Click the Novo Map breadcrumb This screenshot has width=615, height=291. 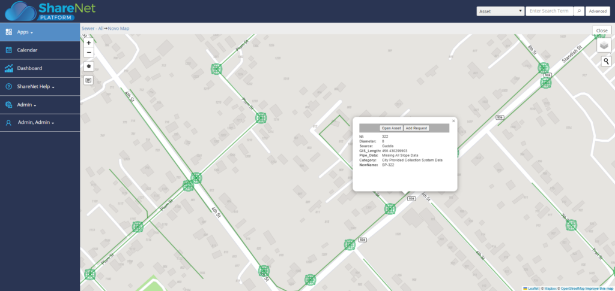click(118, 29)
